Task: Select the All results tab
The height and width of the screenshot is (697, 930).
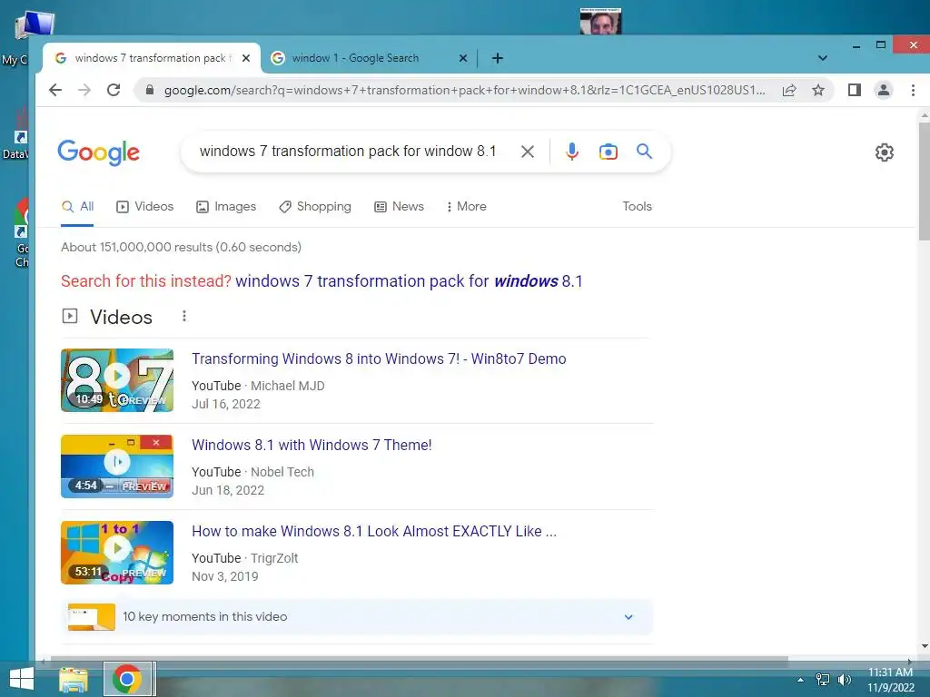Action: [78, 207]
